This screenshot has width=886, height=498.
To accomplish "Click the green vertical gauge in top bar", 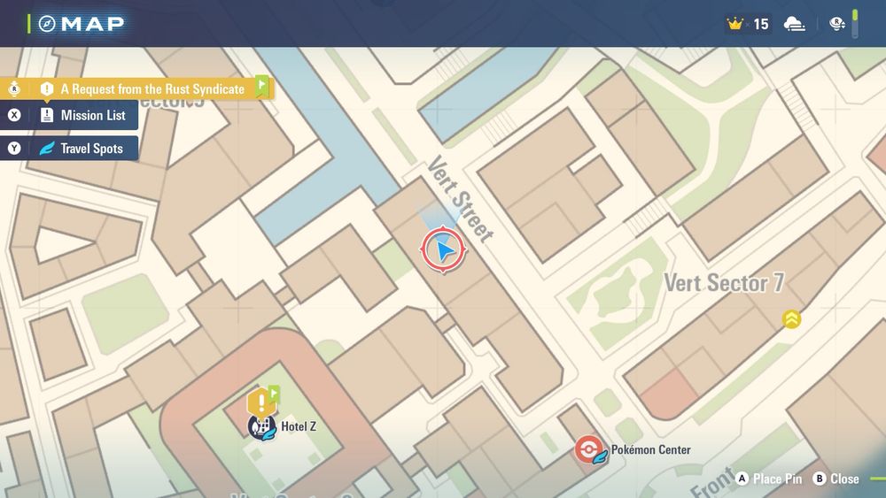I will pyautogui.click(x=855, y=24).
